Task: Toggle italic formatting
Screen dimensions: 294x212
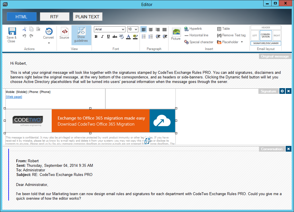Action: pos(102,37)
